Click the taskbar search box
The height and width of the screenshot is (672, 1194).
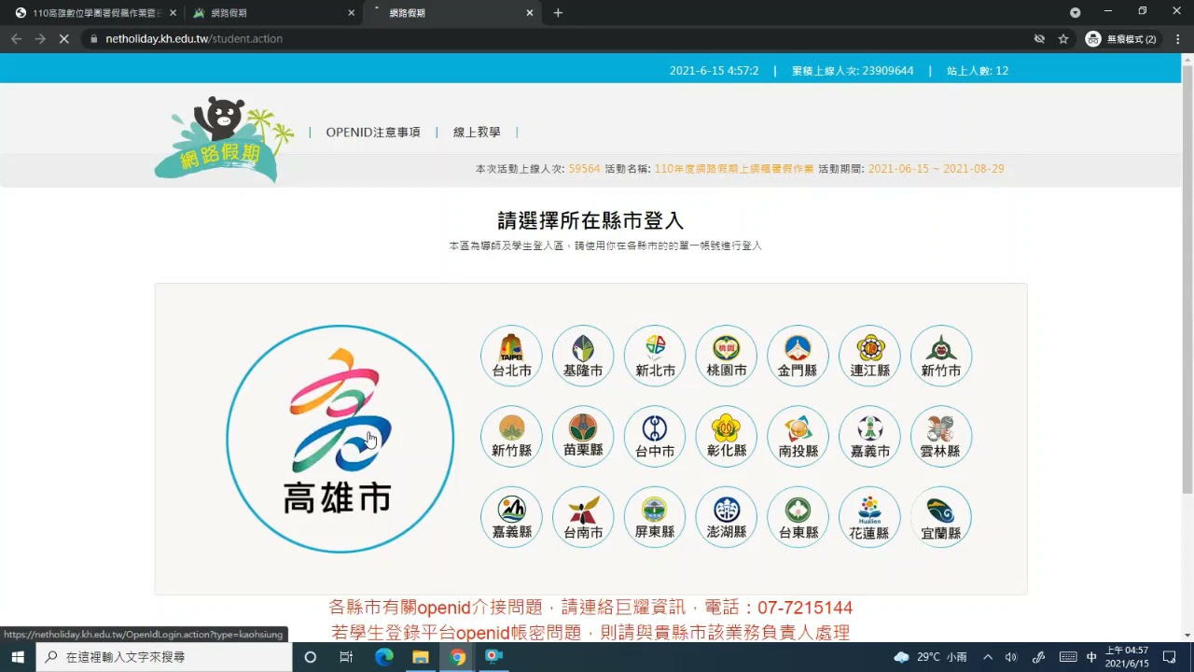pyautogui.click(x=164, y=657)
